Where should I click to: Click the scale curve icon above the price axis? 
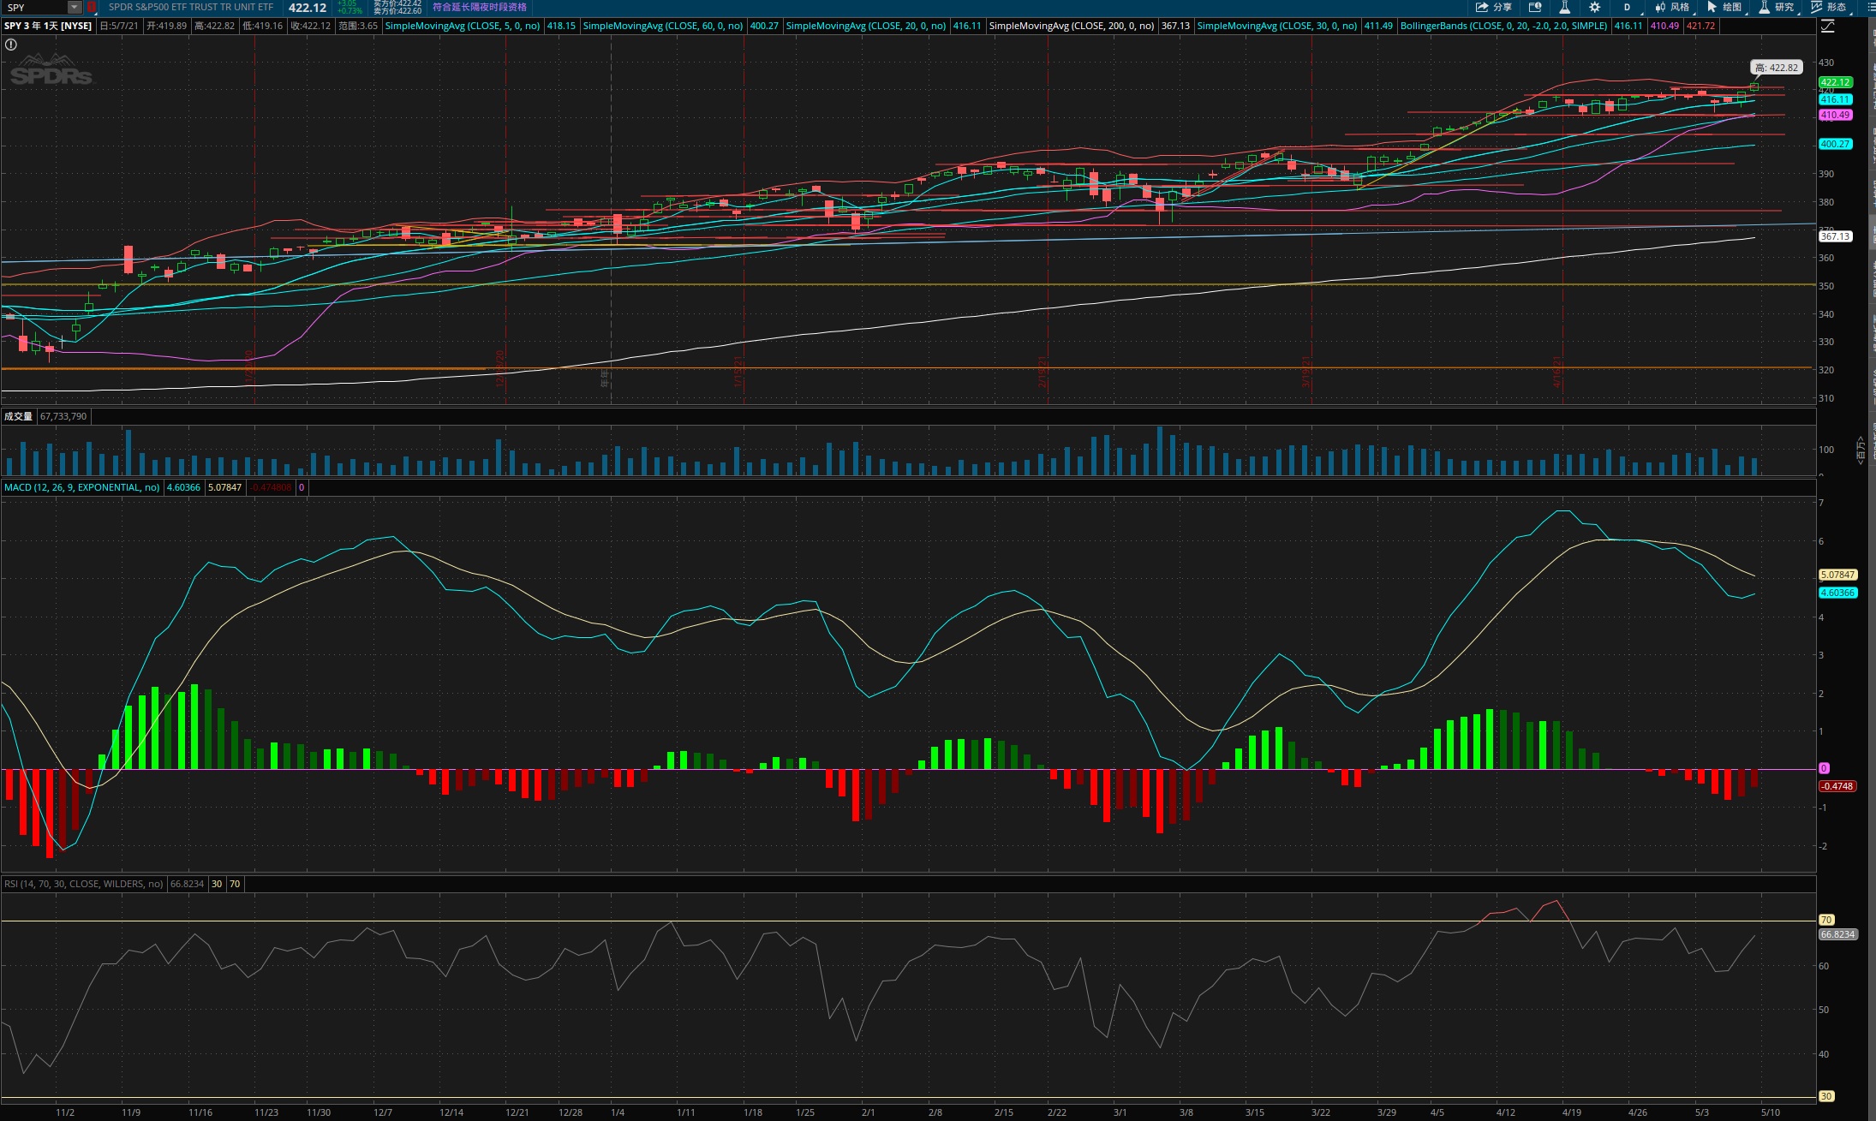click(1827, 27)
